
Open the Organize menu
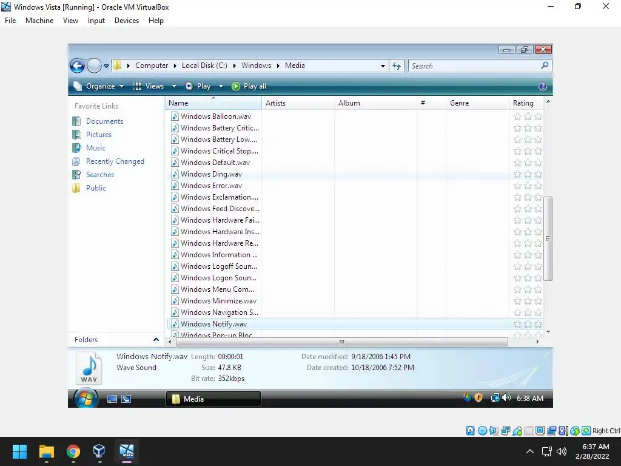pos(99,86)
